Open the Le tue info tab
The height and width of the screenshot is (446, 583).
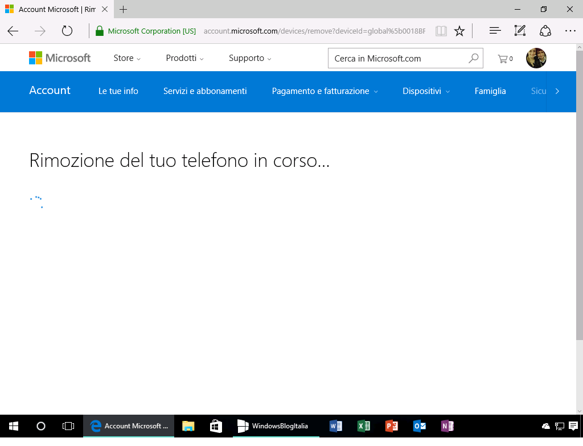118,91
